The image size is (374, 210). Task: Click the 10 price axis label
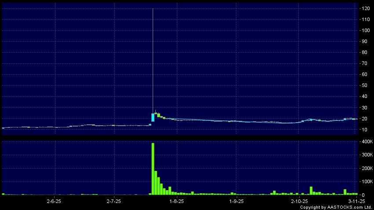click(365, 130)
